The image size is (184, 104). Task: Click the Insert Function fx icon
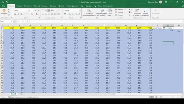coord(27,21)
